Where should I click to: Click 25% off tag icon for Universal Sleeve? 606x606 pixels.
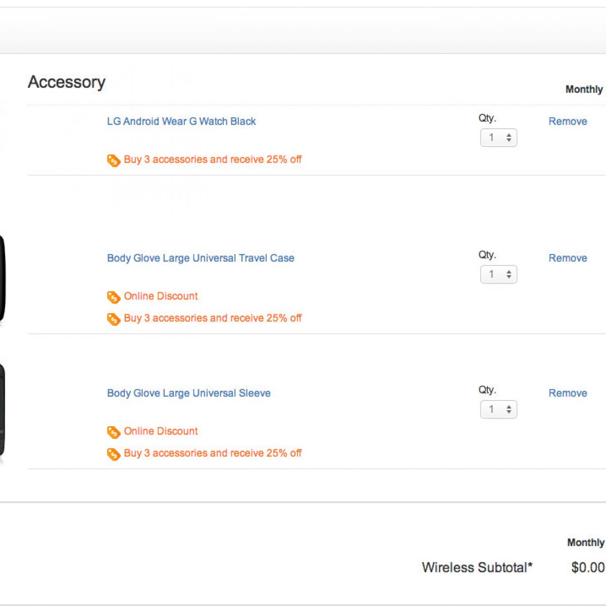pyautogui.click(x=113, y=454)
